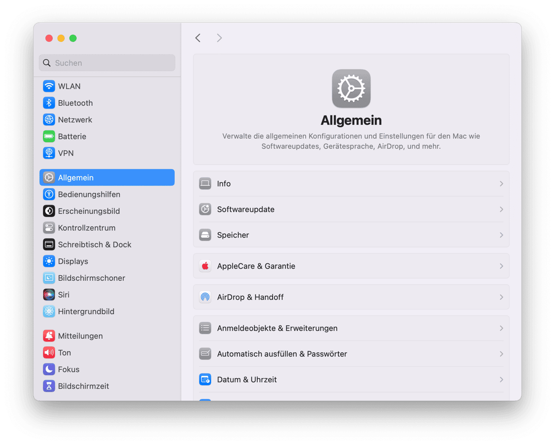This screenshot has width=555, height=445.
Task: Select Bluetooth label in the sidebar
Action: point(75,103)
